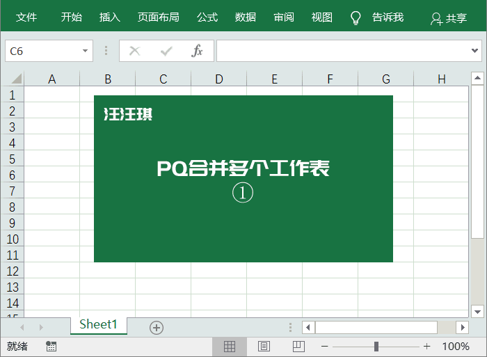
Task: Select column C header
Action: click(163, 79)
